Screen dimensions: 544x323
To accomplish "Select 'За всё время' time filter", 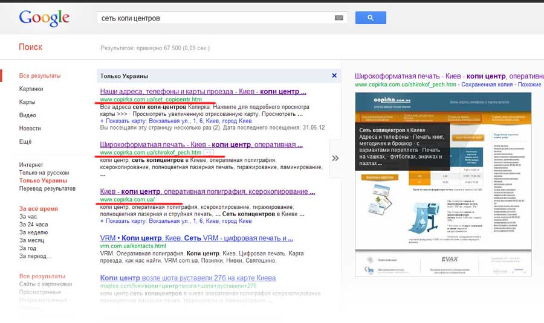I will 39,209.
